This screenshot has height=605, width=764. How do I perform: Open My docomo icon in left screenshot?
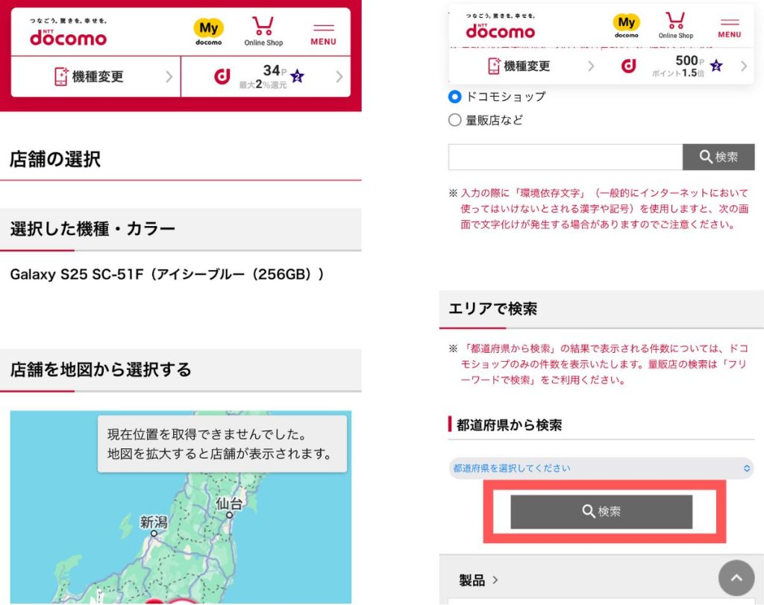[x=209, y=31]
